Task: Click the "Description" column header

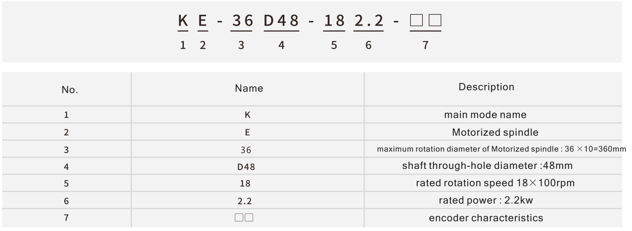Action: tap(486, 87)
